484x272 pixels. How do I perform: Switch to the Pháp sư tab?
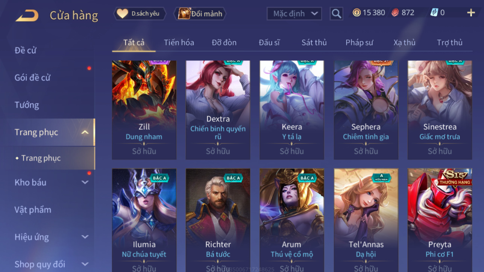point(359,42)
